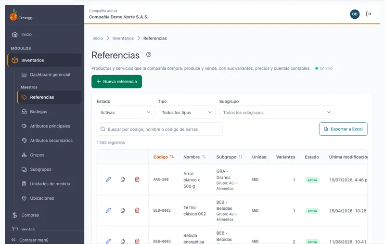Open the Tipo dropdown
The image size is (385, 244).
187,113
